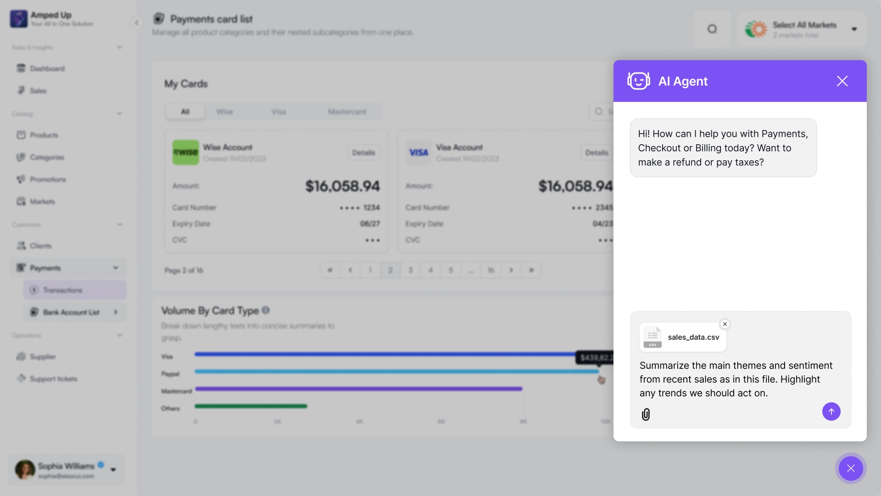Send the message with arrow button

point(831,411)
